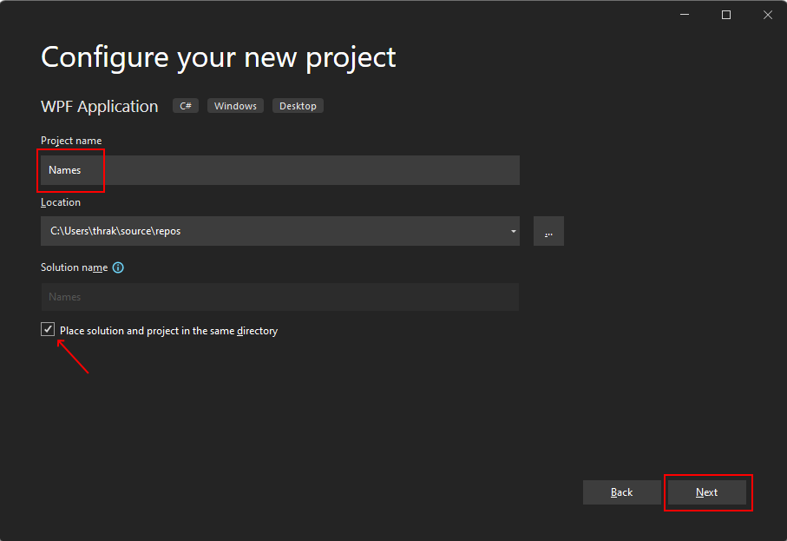
Task: Open the Location history dropdown arrow
Action: (x=511, y=231)
